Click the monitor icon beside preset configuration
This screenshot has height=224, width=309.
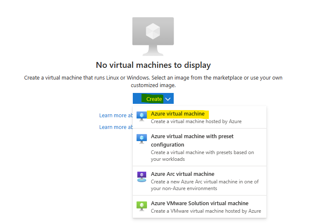[x=142, y=139]
